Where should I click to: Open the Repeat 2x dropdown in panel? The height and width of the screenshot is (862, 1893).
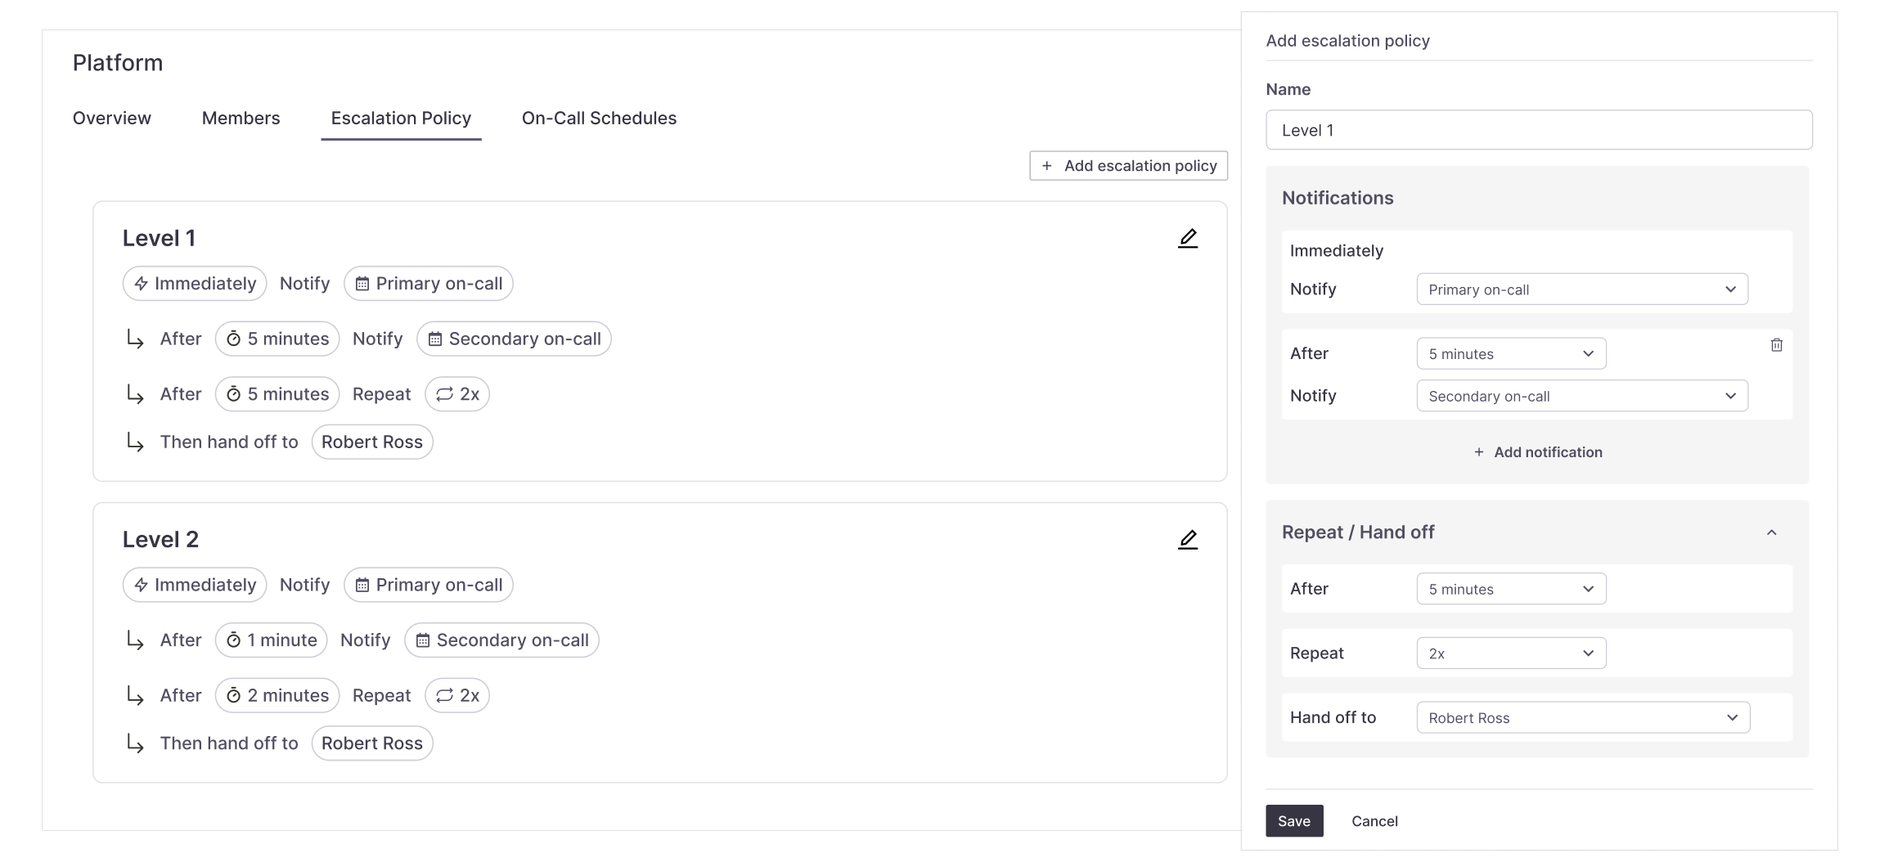pos(1511,653)
